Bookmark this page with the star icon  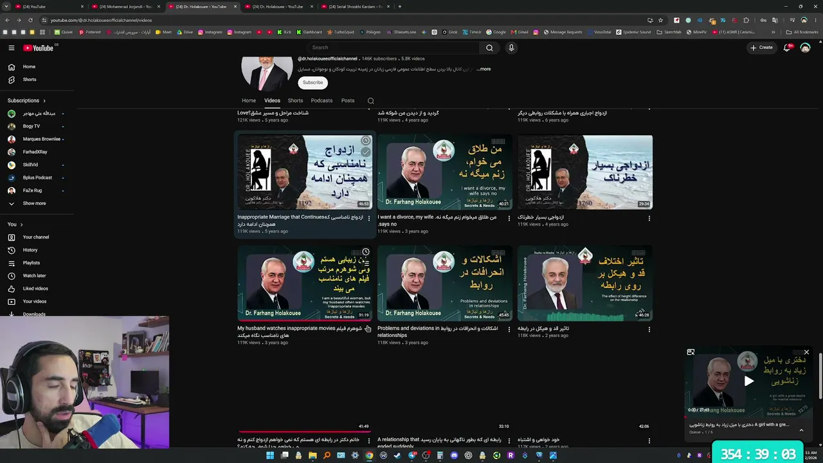point(660,20)
